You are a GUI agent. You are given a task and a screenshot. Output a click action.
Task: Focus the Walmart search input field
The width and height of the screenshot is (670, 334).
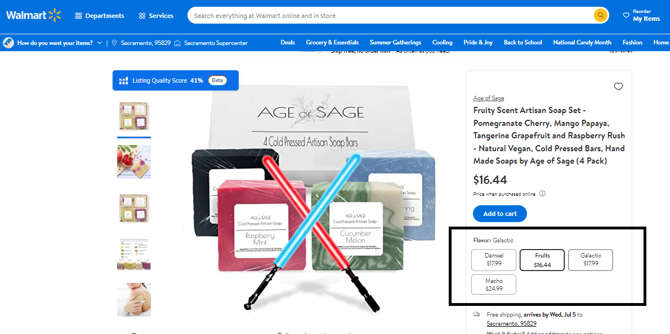coord(390,15)
